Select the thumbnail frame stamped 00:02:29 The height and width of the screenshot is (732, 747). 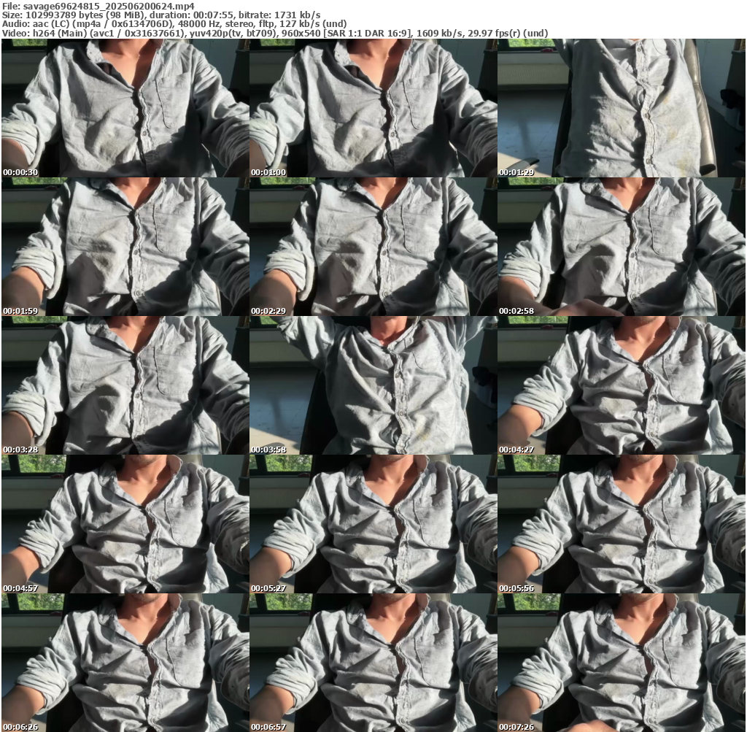pyautogui.click(x=373, y=247)
